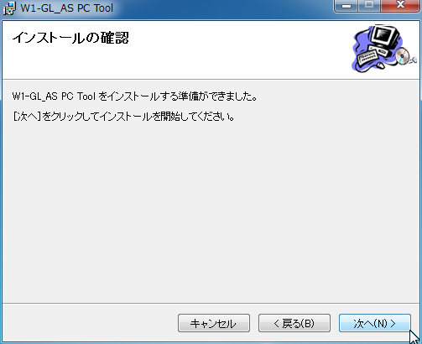Go back with the < 戻る(B) button
422x344 pixels.
[x=294, y=323]
